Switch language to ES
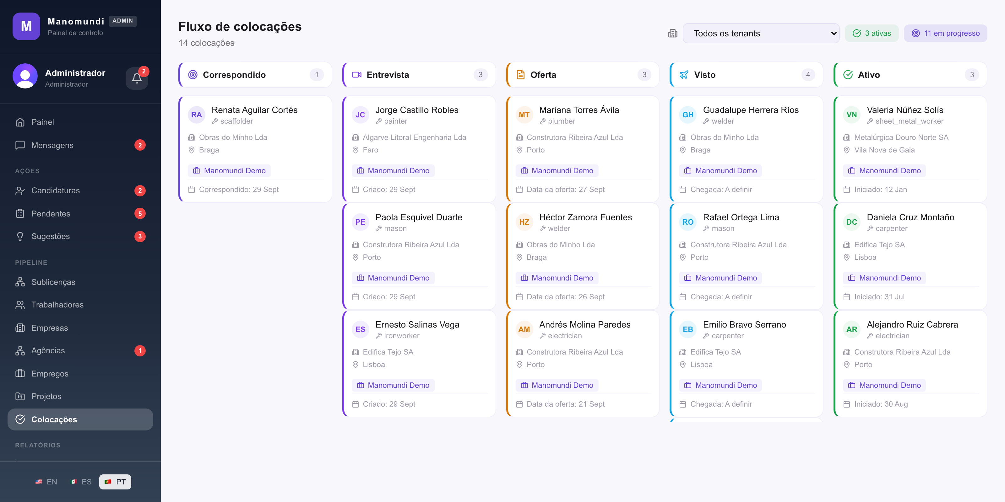This screenshot has height=502, width=1005. [x=81, y=482]
